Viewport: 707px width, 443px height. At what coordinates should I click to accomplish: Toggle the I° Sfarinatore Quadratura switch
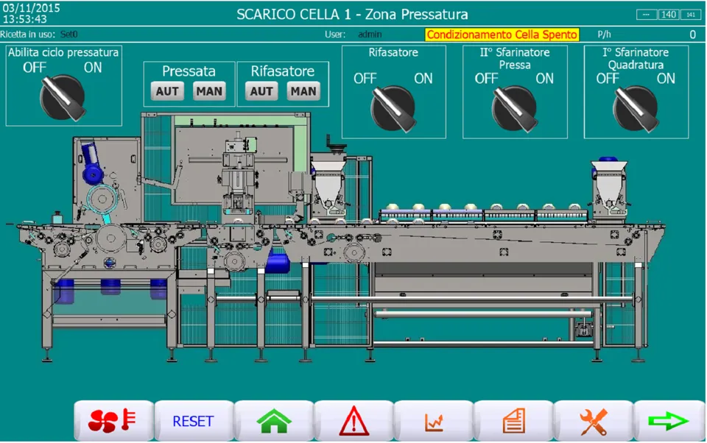[x=636, y=109]
